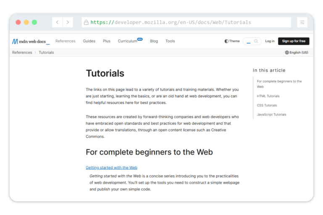Click Tutorials in the breadcrumb
The width and height of the screenshot is (323, 215).
tap(46, 52)
